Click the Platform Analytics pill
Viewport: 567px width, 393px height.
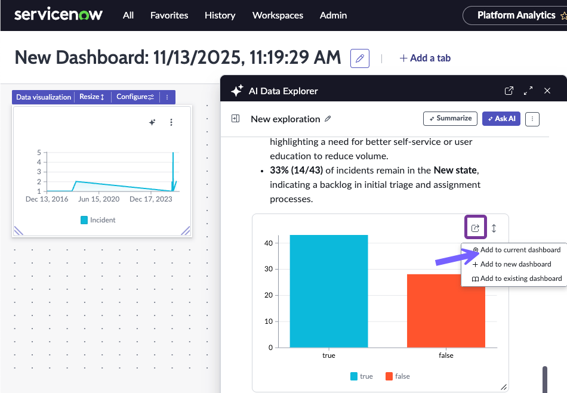[516, 15]
